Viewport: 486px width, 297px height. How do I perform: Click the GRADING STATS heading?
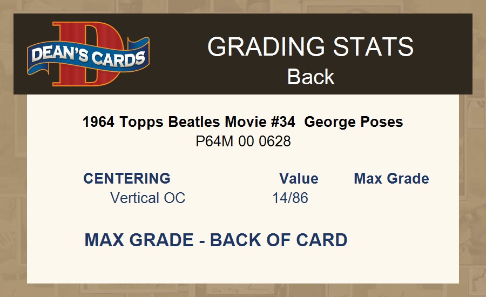point(310,47)
